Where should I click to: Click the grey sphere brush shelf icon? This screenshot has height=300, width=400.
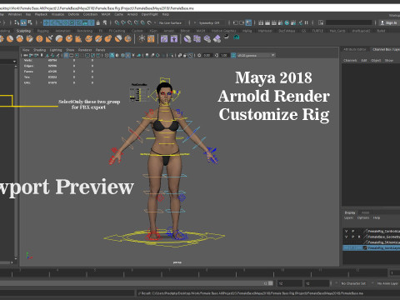coord(187,38)
